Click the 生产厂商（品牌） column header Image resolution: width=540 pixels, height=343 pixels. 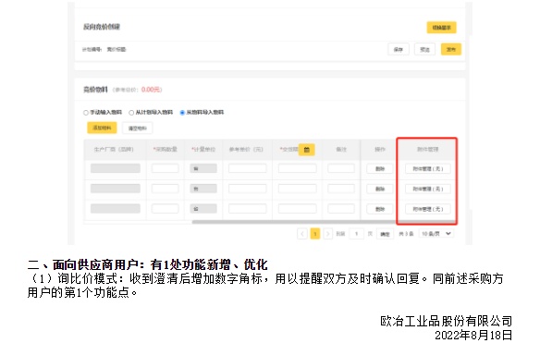[114, 150]
